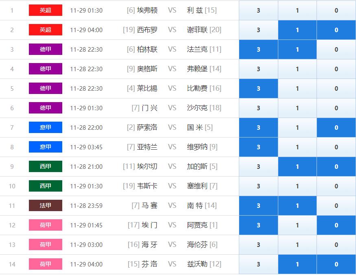Select 0 for 海牙 vs 海伦芬
The height and width of the screenshot is (275, 356).
[336, 244]
